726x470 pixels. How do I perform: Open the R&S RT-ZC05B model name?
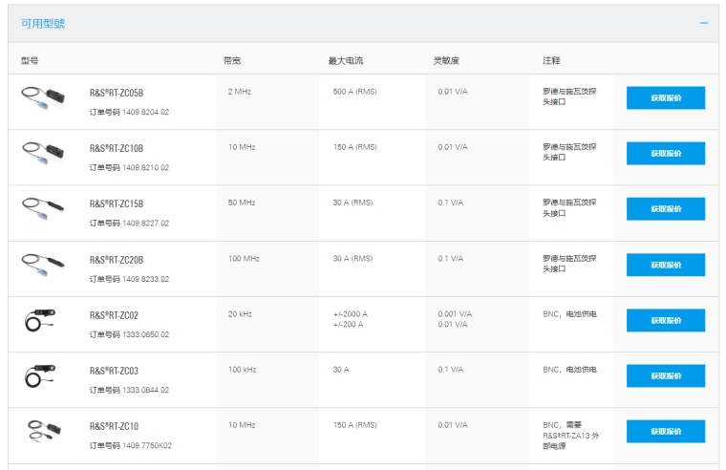[x=117, y=93]
